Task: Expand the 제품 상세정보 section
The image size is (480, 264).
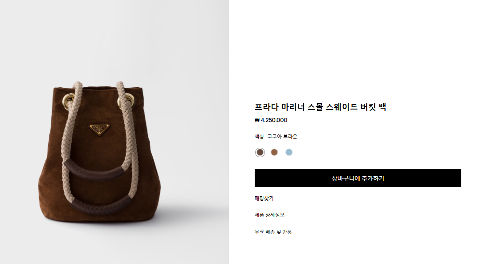Action: click(269, 215)
